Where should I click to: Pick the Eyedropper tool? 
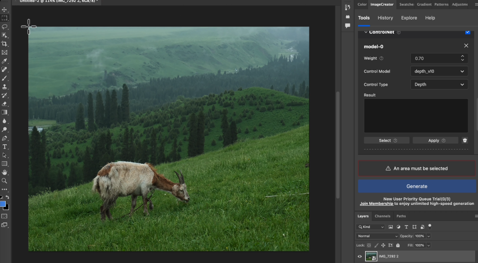[5, 61]
